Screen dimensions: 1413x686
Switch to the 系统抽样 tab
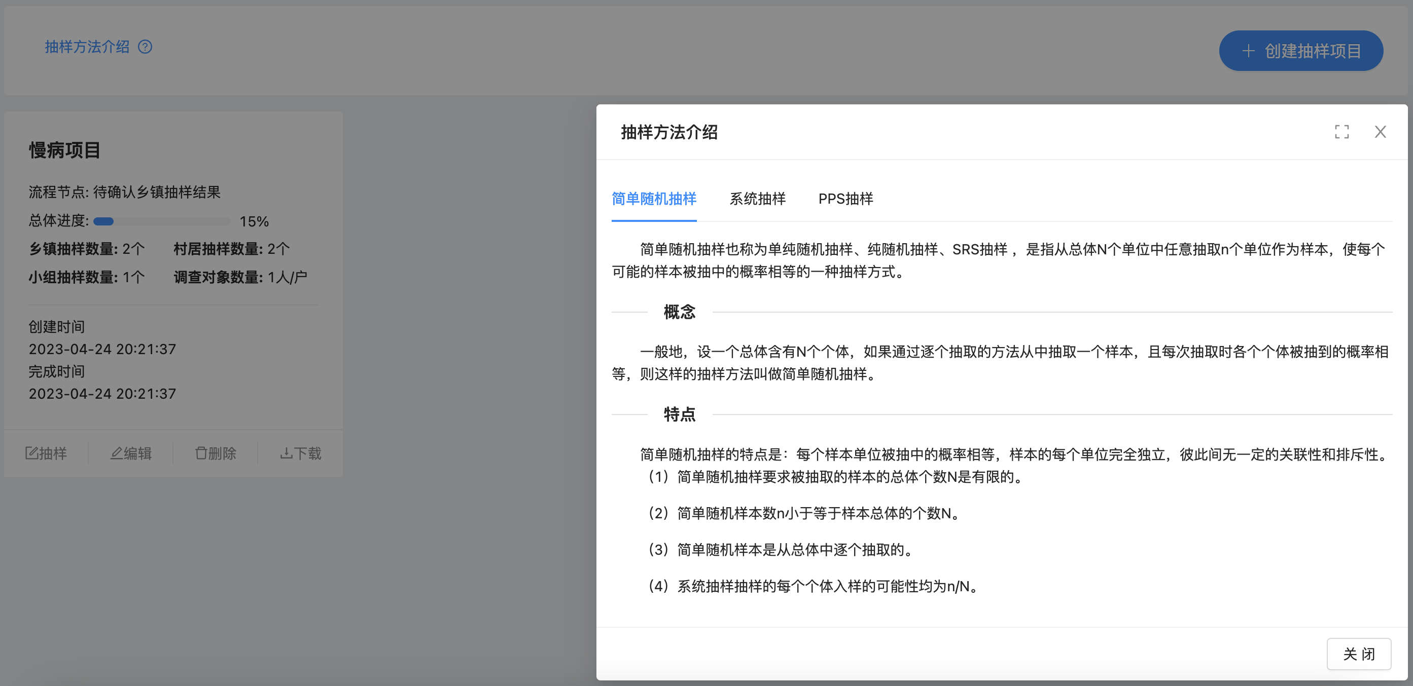coord(757,199)
